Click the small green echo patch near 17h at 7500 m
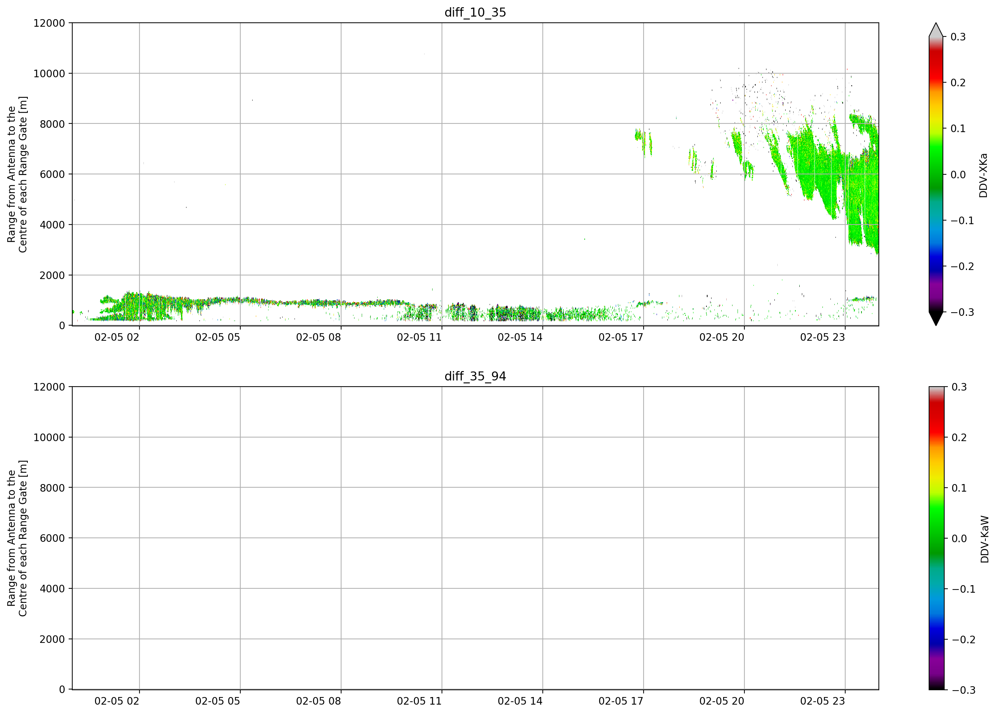The height and width of the screenshot is (714, 997). tap(643, 142)
